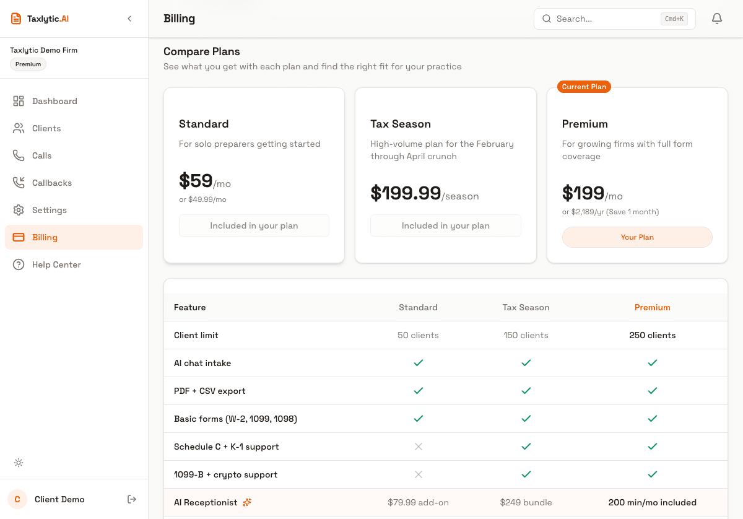This screenshot has height=519, width=743.
Task: Click the Client Demo avatar circle
Action: [17, 499]
